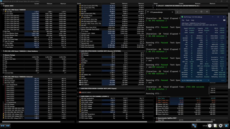The width and height of the screenshot is (230, 129).
Task: Click the middle panel horizontal scrollbar
Action: pyautogui.click(x=113, y=122)
